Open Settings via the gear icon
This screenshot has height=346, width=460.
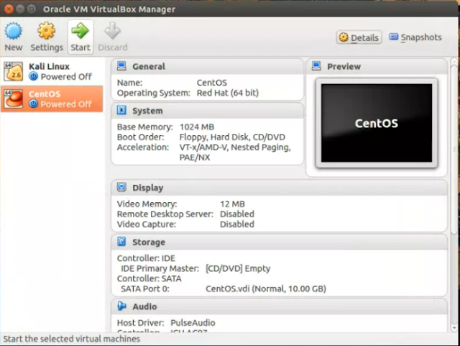pos(46,30)
